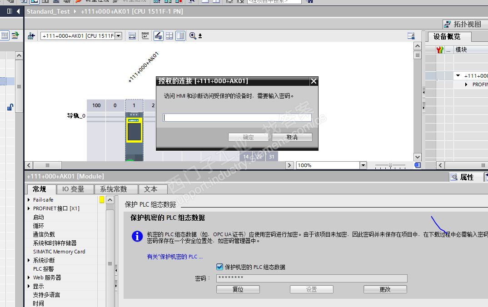Click the colored wrenches diagnostics column header
Image resolution: width=488 pixels, height=307 pixels.
point(440,50)
